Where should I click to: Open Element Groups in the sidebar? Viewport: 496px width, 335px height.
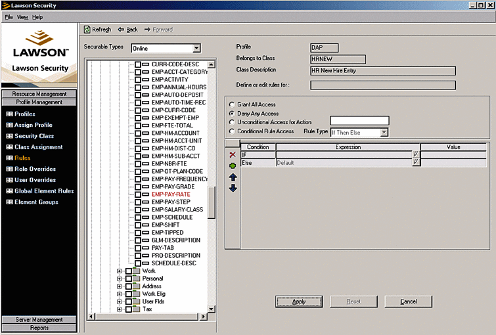point(32,202)
